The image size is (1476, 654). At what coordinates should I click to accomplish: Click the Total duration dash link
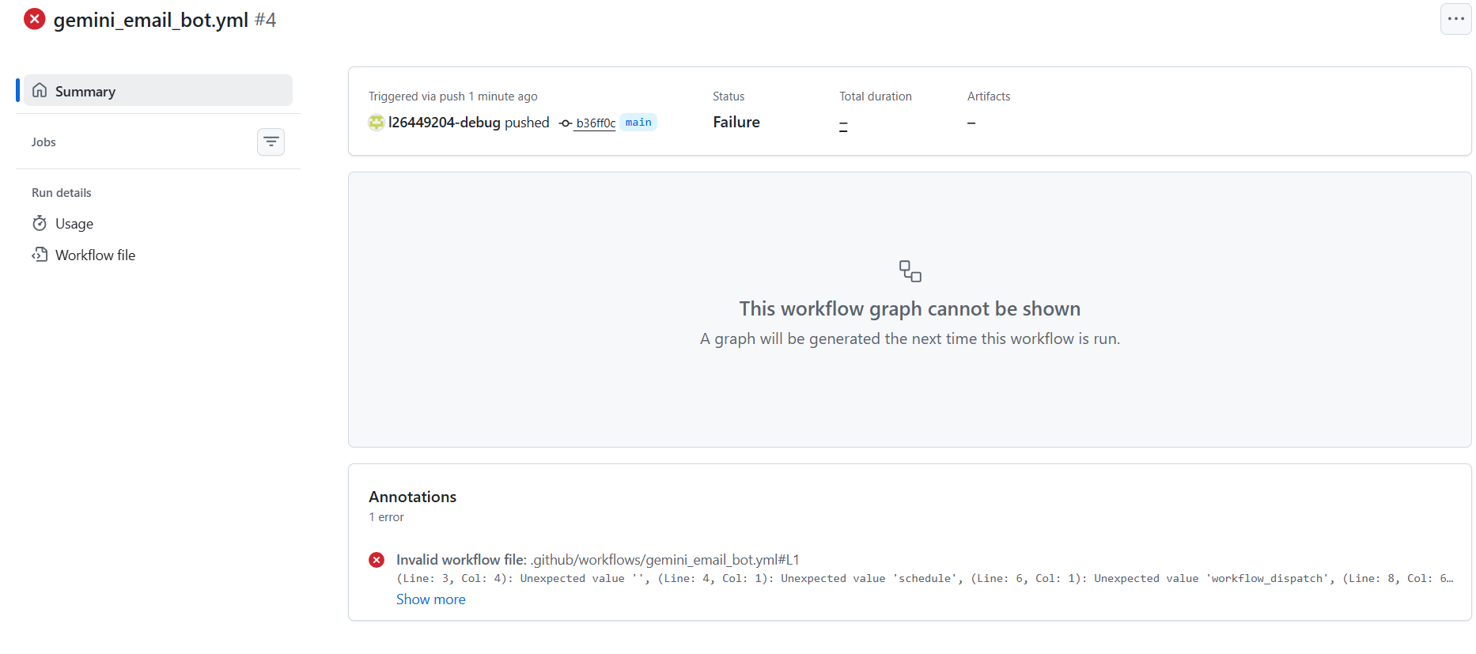click(x=843, y=125)
